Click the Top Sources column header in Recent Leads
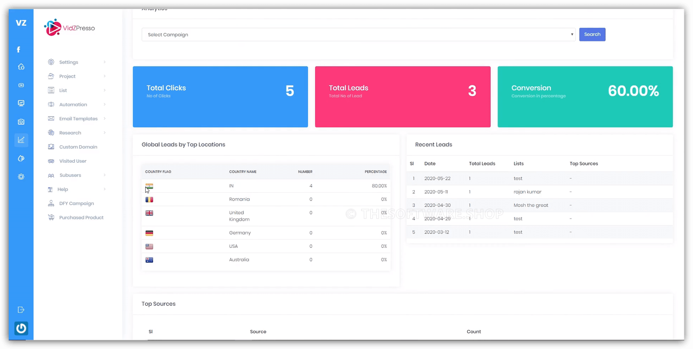This screenshot has width=693, height=349. click(x=584, y=164)
